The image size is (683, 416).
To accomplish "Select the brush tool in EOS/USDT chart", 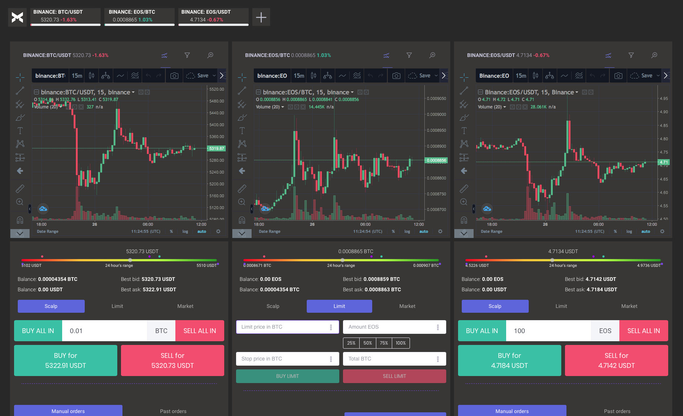I will [464, 117].
